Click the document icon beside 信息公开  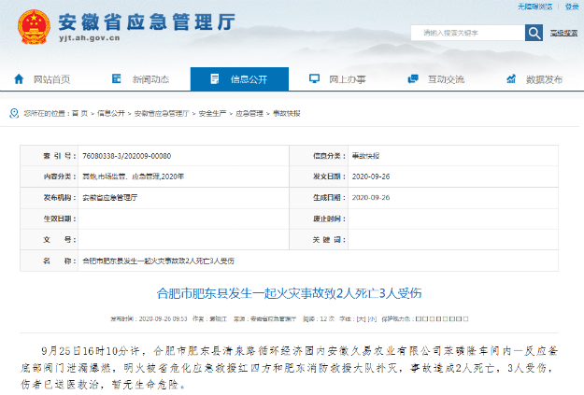(215, 79)
